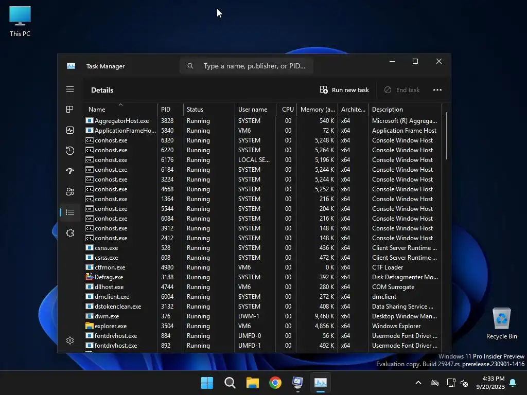
Task: Click the Defrag.exe process icon
Action: coord(90,277)
